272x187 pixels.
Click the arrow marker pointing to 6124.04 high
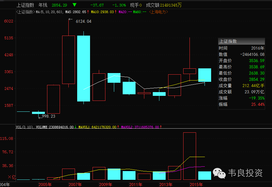point(70,19)
